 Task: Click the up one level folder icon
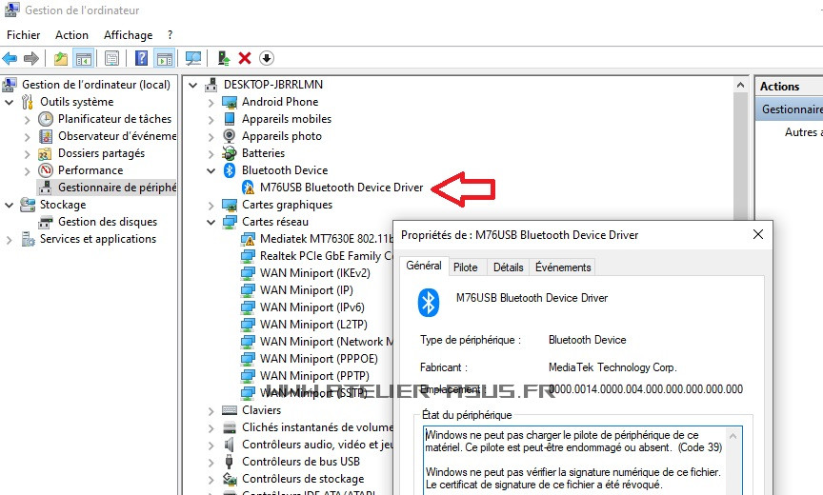pos(61,58)
